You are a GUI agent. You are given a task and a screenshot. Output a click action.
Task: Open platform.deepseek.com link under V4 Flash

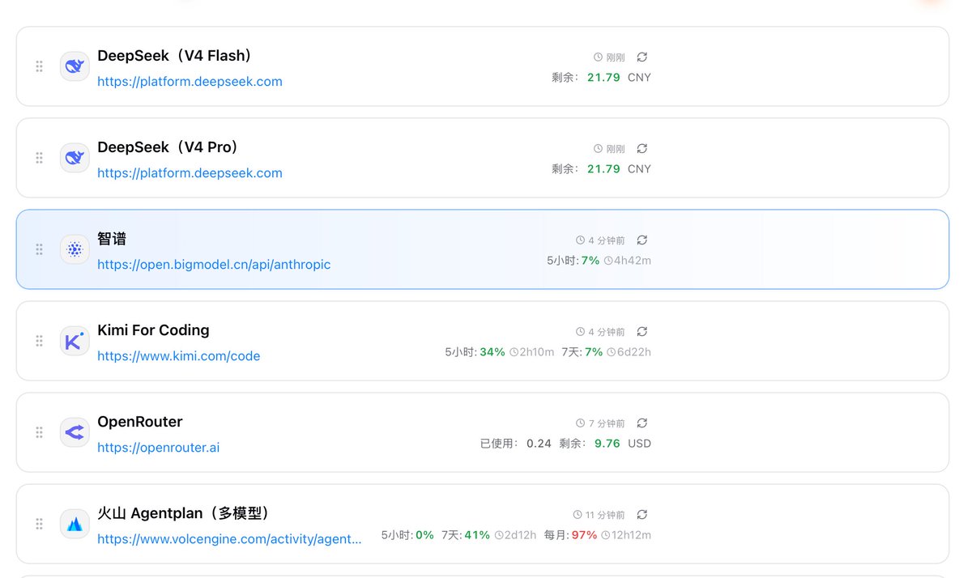click(190, 82)
